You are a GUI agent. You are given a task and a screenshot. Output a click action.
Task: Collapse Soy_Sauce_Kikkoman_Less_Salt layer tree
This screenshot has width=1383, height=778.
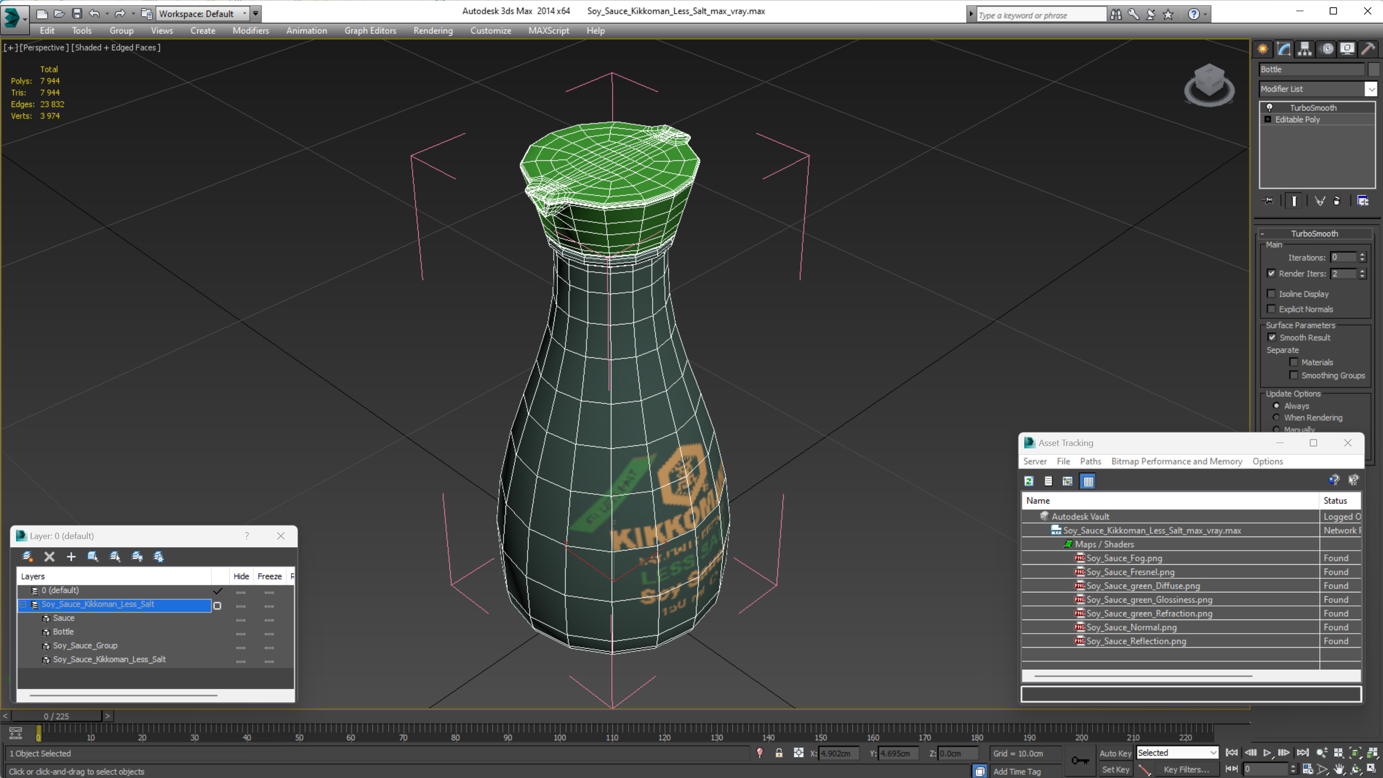pos(23,604)
